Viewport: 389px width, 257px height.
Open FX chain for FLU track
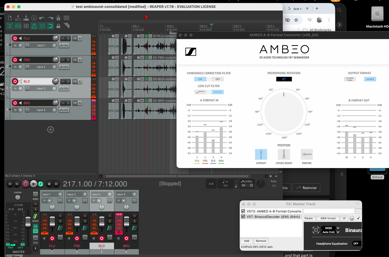click(75, 38)
